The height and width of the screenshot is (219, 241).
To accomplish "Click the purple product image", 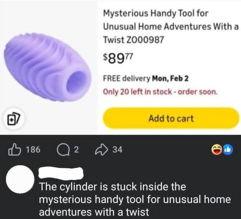I will pyautogui.click(x=48, y=67).
